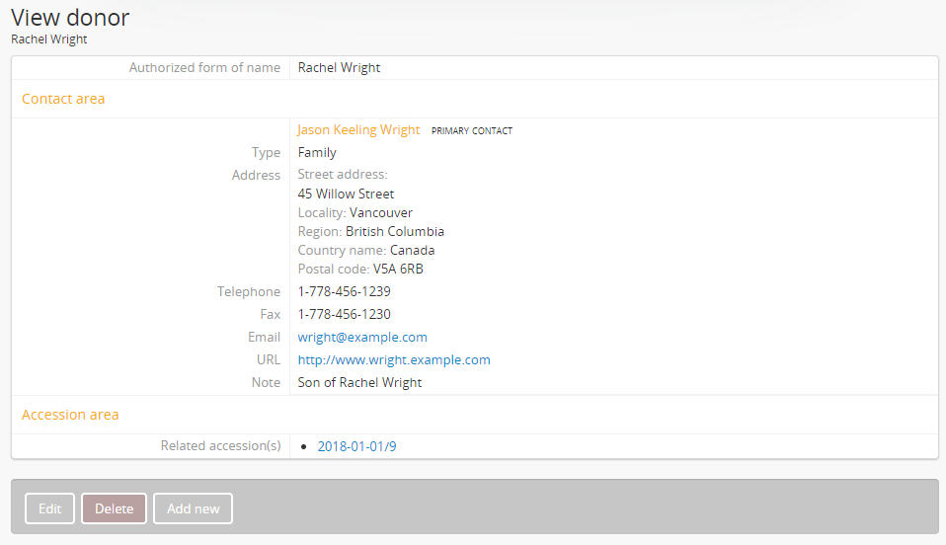The width and height of the screenshot is (946, 545).
Task: Click the Contact area section heading
Action: (63, 99)
